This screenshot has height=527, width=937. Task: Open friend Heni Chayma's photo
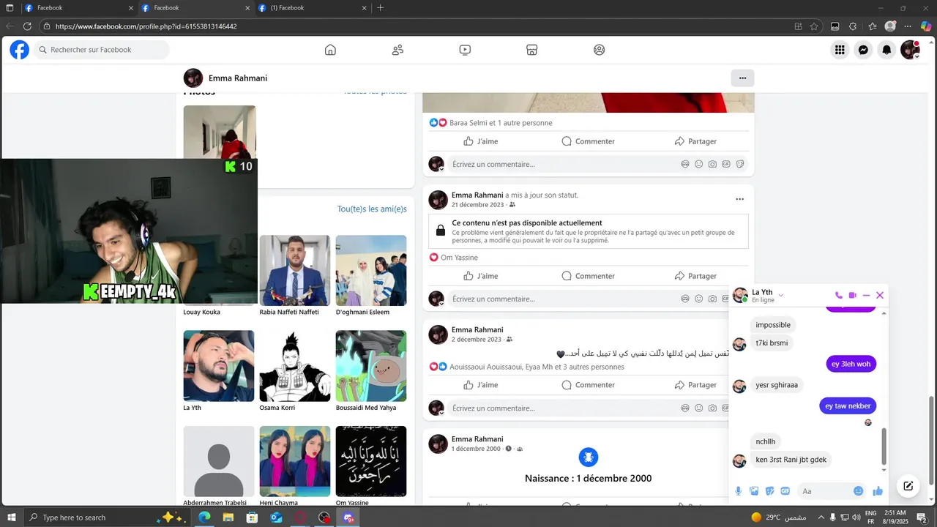pos(295,461)
